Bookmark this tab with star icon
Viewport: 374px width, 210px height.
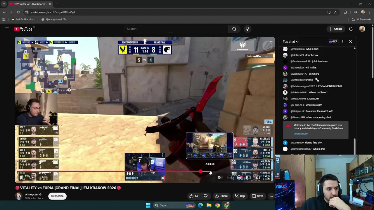(x=335, y=12)
